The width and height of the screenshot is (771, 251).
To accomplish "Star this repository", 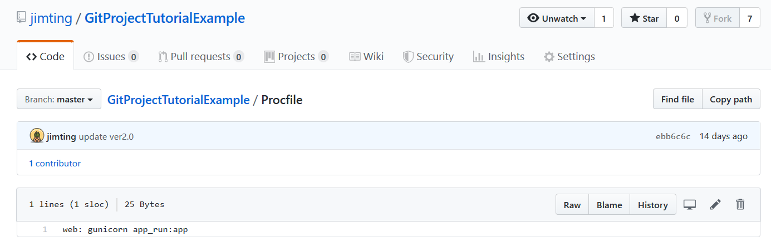I will point(644,18).
